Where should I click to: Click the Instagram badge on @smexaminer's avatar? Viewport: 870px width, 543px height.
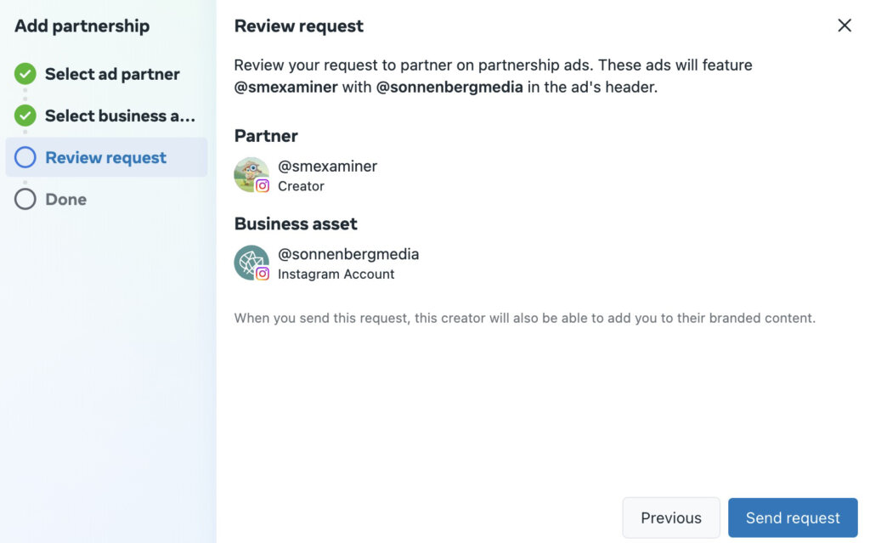263,185
